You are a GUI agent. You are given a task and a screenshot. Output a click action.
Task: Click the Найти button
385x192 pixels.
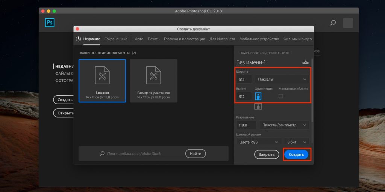tap(196, 154)
